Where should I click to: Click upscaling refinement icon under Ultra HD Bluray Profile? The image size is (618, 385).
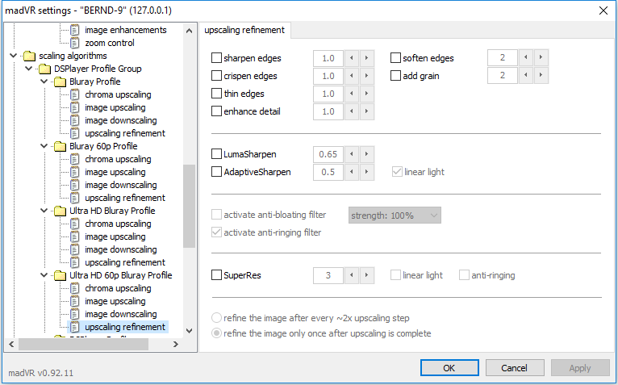pyautogui.click(x=74, y=262)
